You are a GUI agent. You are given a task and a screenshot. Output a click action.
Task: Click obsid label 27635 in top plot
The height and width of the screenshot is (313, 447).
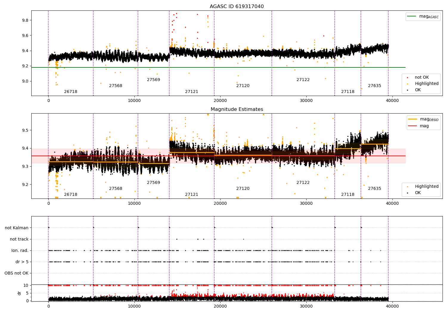(375, 86)
